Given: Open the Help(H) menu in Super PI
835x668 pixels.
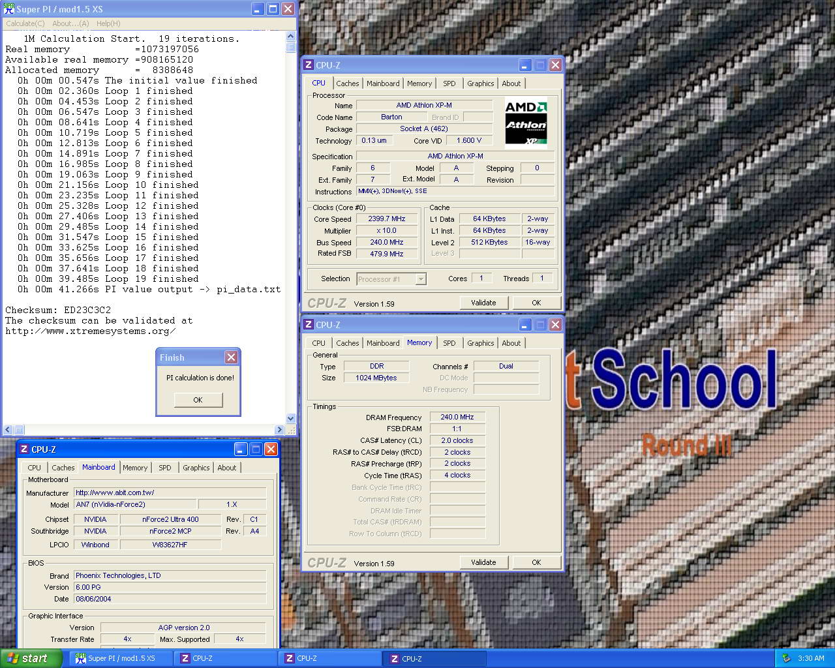Looking at the screenshot, I should click(x=108, y=23).
